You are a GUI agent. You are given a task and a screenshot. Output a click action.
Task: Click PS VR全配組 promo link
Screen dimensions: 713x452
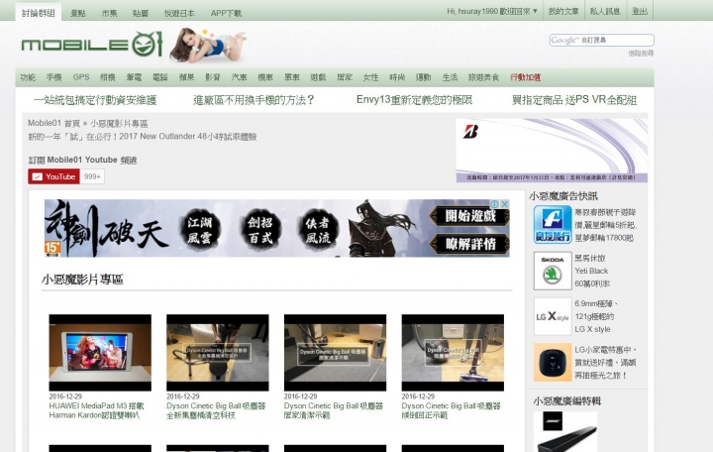pos(574,100)
